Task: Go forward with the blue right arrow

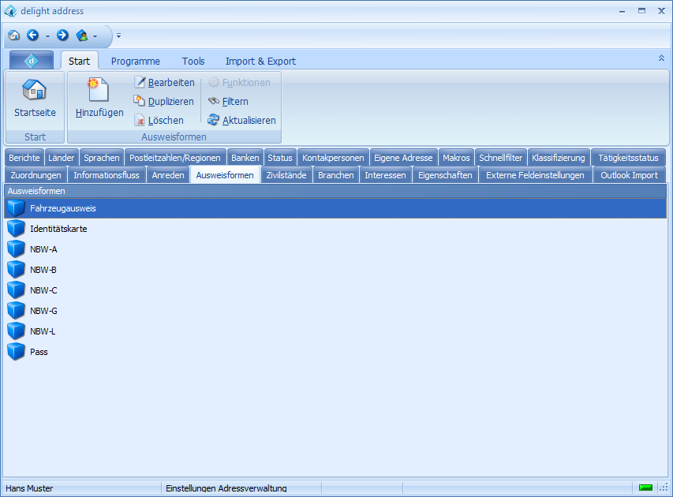Action: click(62, 35)
